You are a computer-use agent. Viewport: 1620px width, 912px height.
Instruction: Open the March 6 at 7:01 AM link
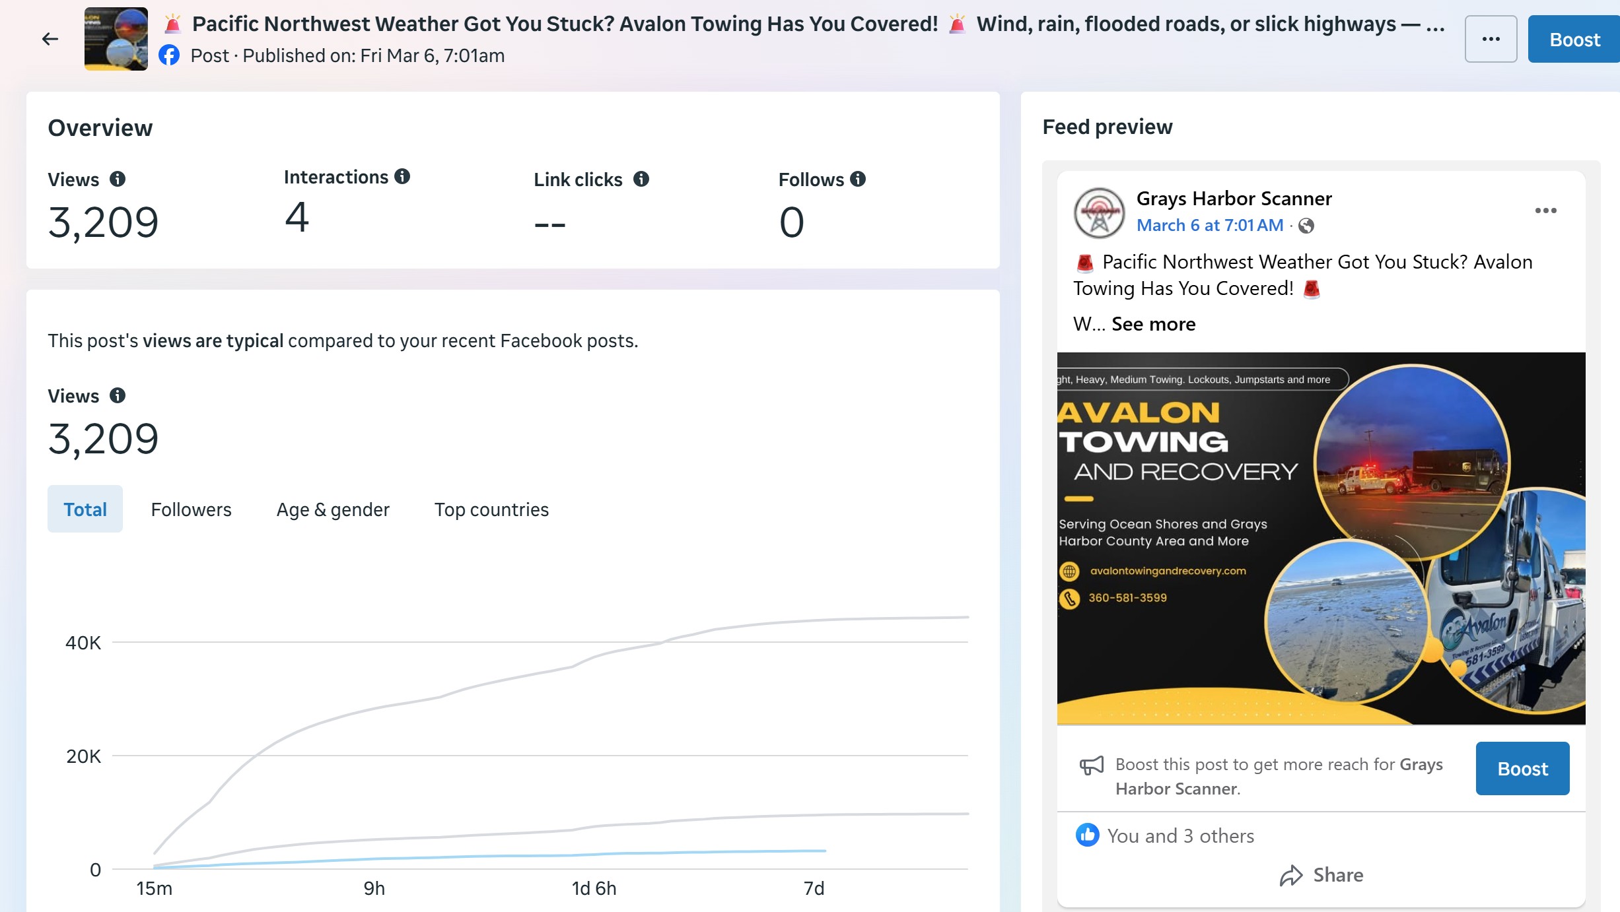[x=1209, y=225]
